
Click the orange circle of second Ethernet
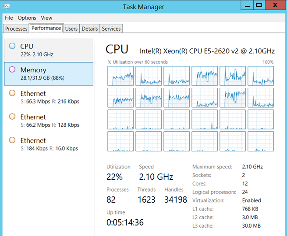coord(12,116)
